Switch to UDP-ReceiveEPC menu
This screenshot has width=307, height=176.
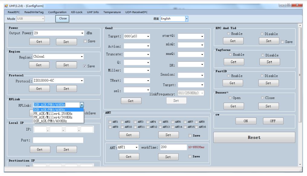pyautogui.click(x=136, y=12)
